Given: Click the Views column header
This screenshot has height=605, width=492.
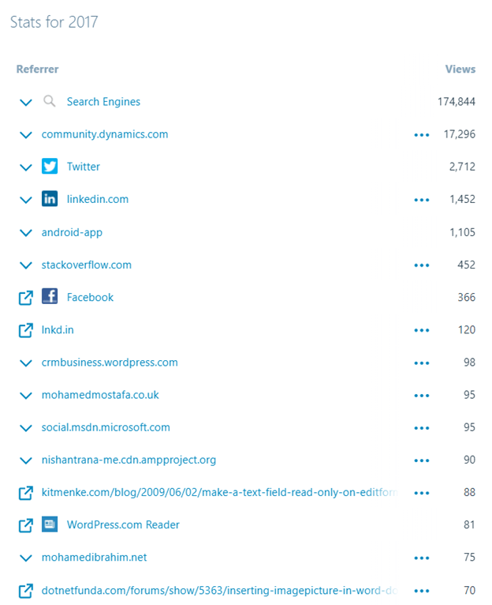Looking at the screenshot, I should [460, 70].
